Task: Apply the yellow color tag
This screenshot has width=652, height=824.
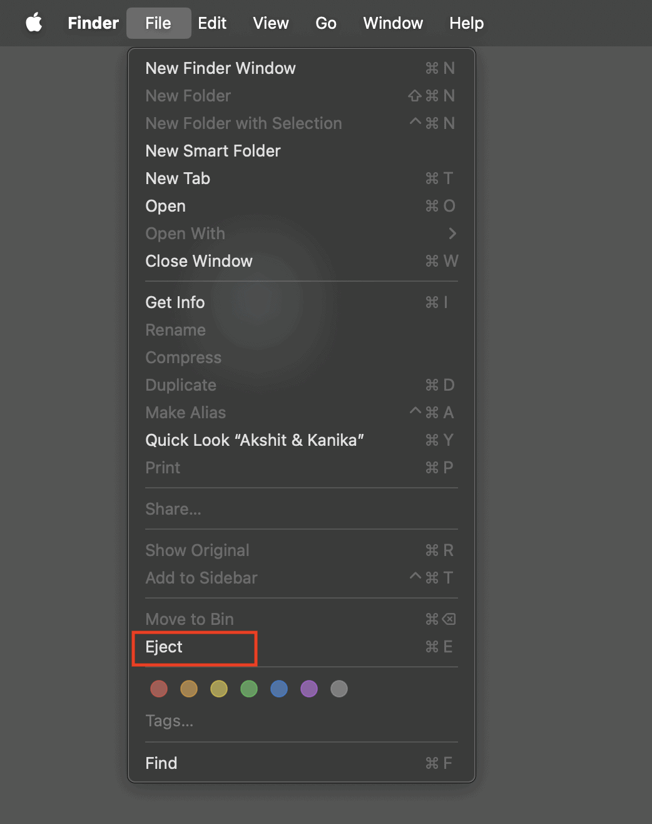Action: point(219,689)
